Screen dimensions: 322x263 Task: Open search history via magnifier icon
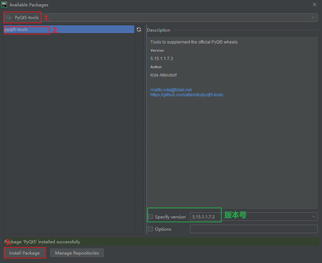pyautogui.click(x=9, y=17)
